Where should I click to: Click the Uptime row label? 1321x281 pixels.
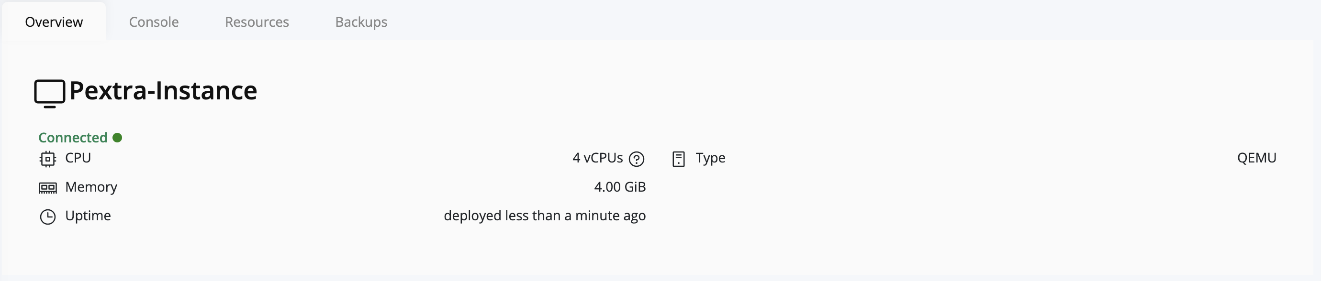[x=88, y=216]
